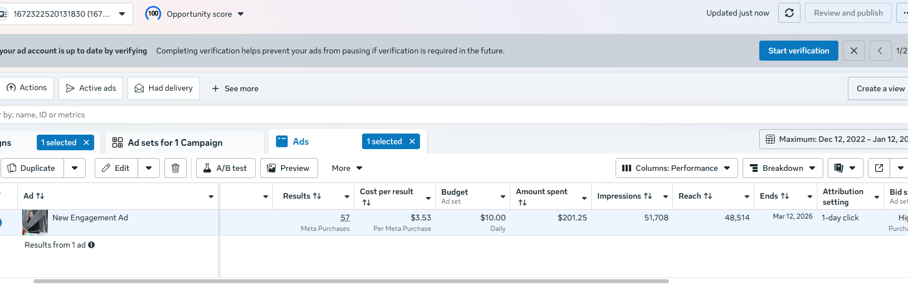The height and width of the screenshot is (291, 908).
Task: Clear the Ads tab selection X
Action: [412, 142]
